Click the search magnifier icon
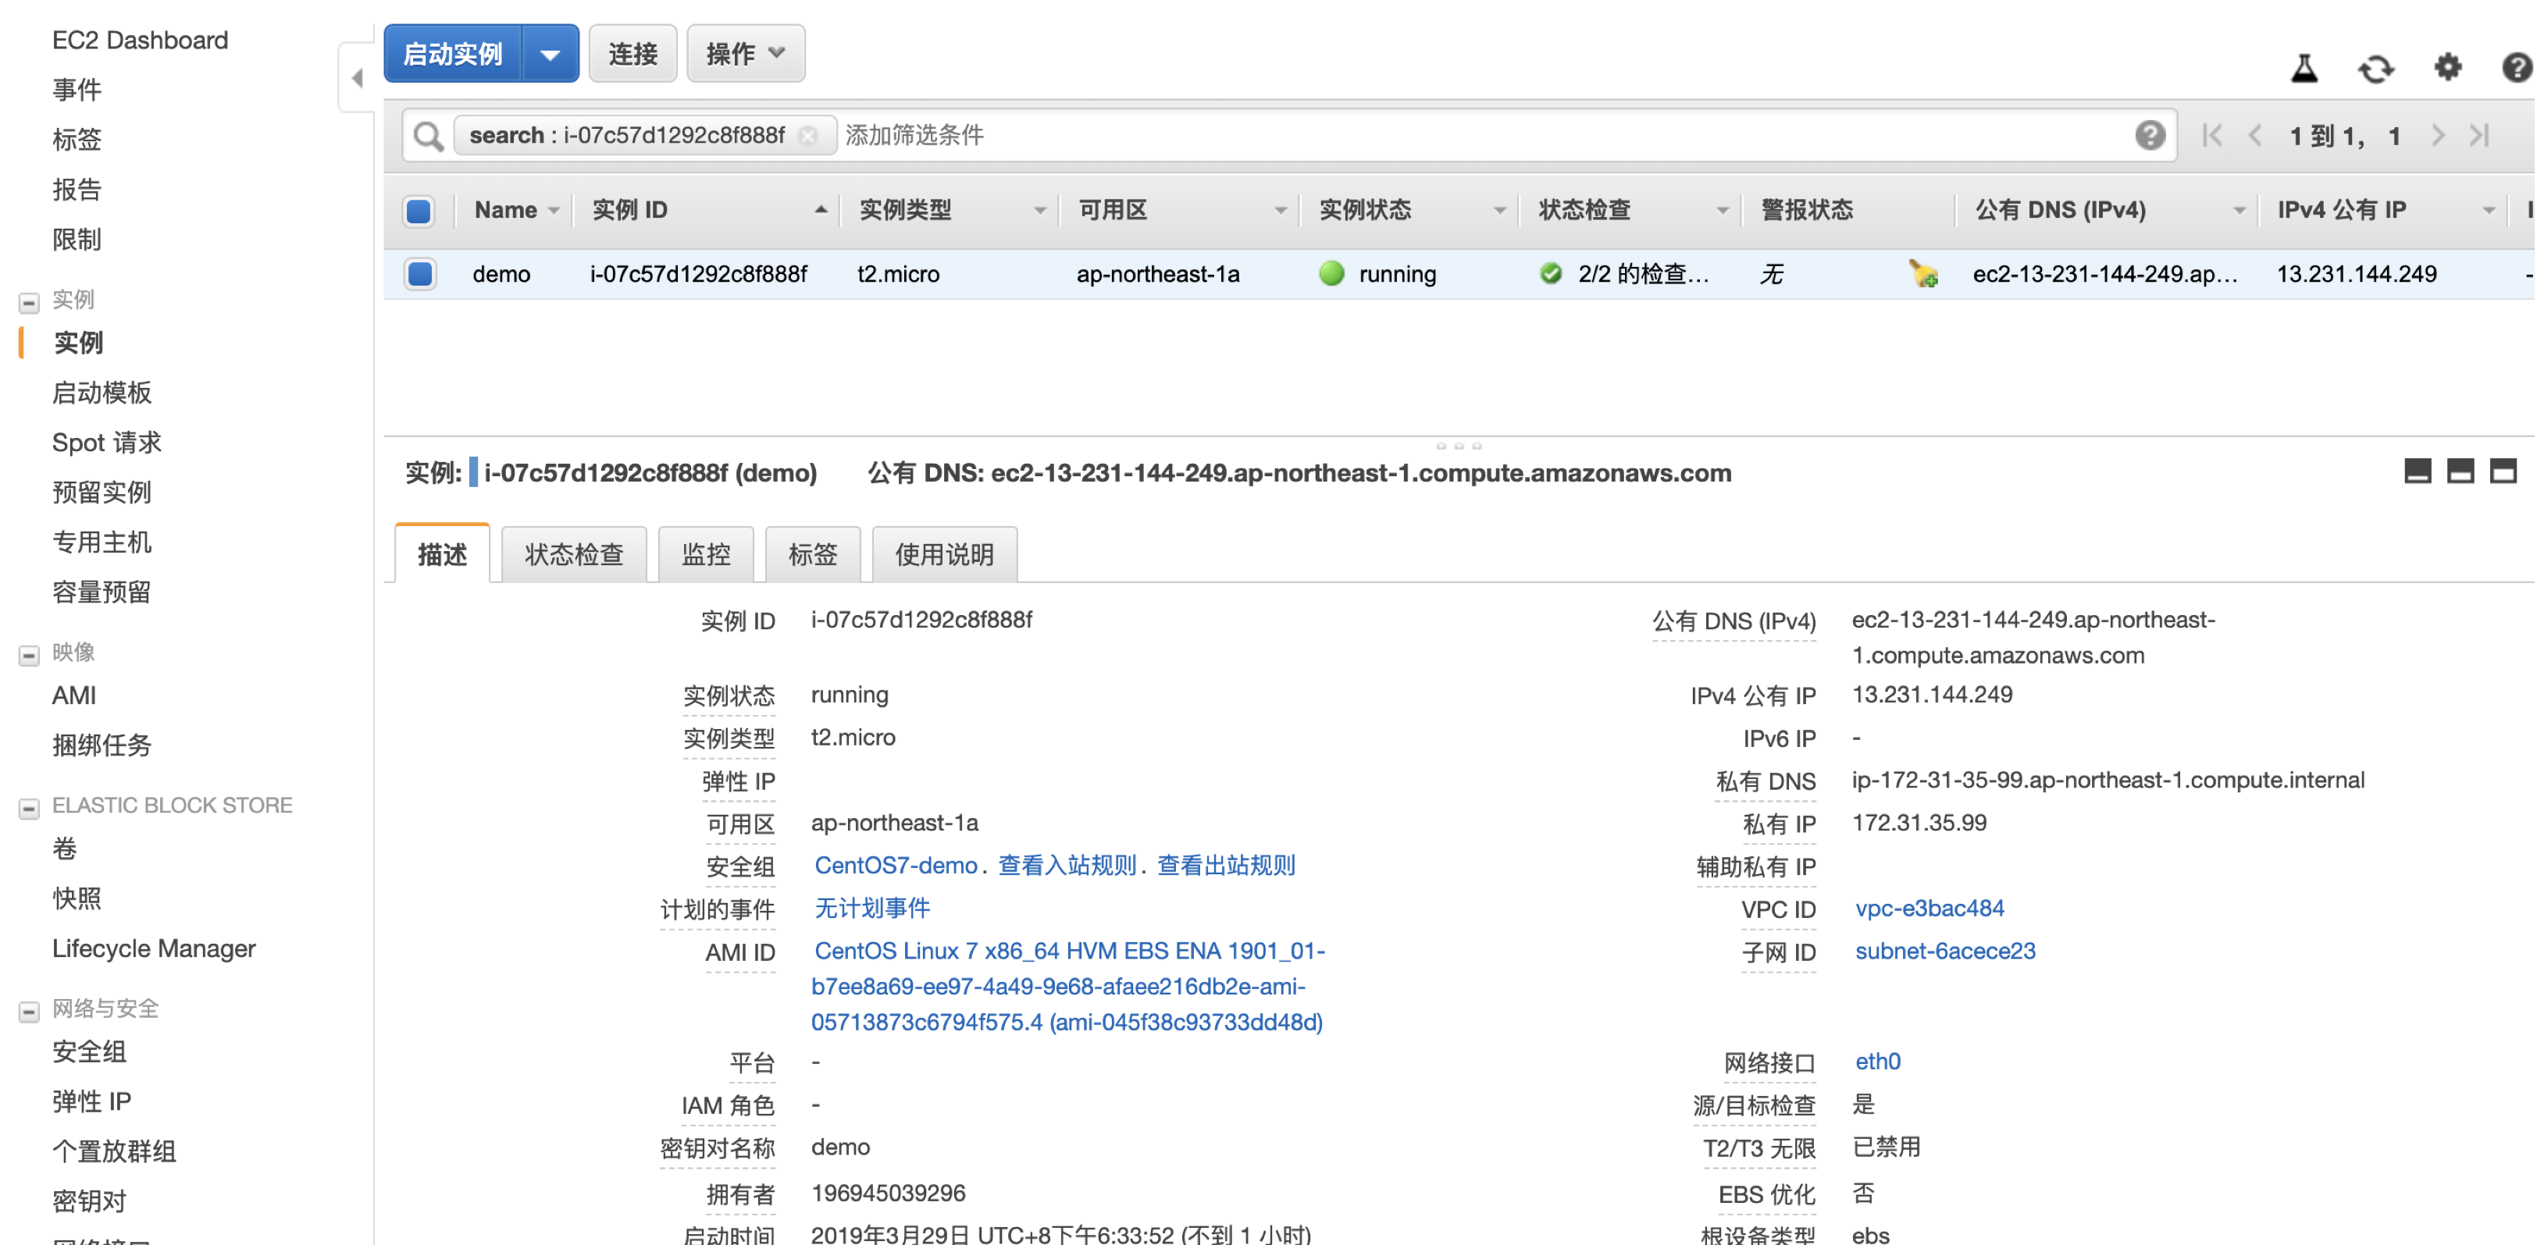The image size is (2537, 1245). [x=427, y=135]
